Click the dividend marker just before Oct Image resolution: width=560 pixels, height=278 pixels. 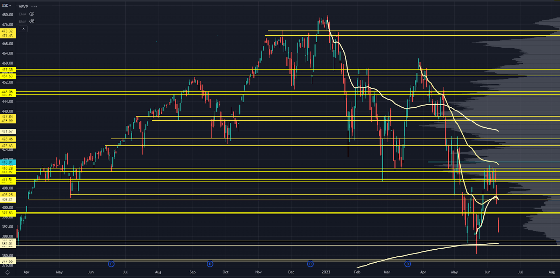[210, 264]
